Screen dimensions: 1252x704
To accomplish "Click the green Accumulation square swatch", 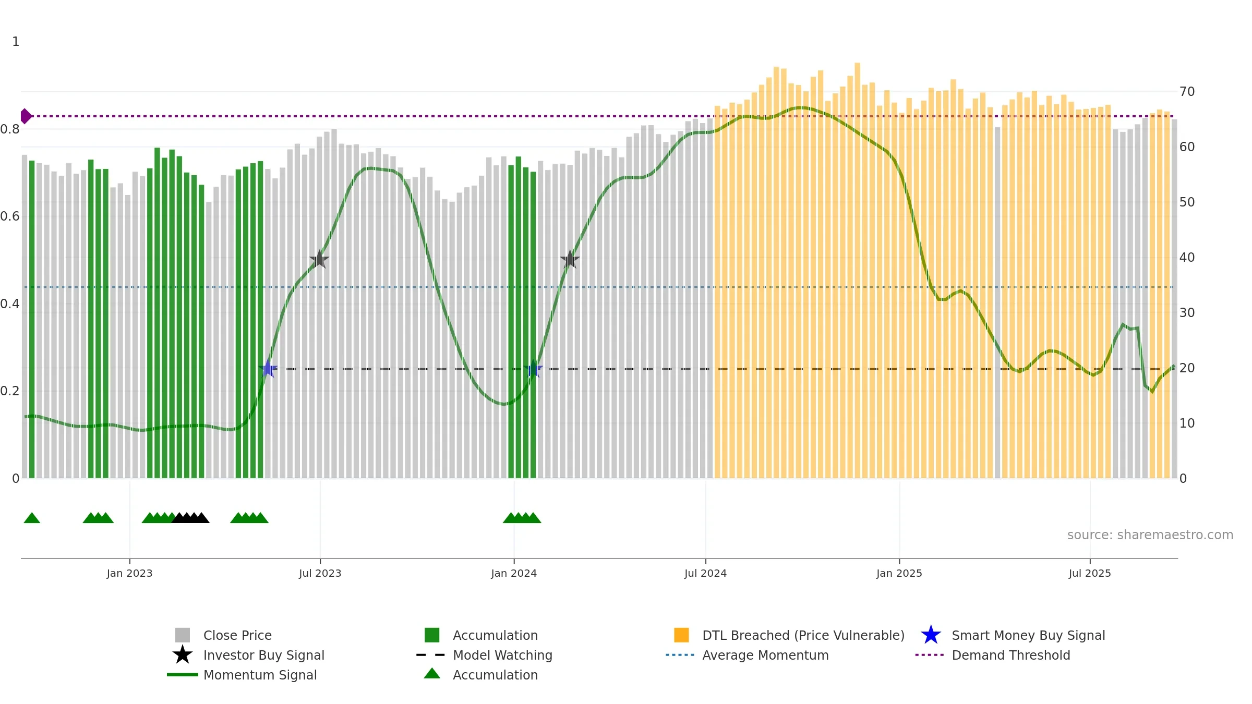I will tap(432, 635).
